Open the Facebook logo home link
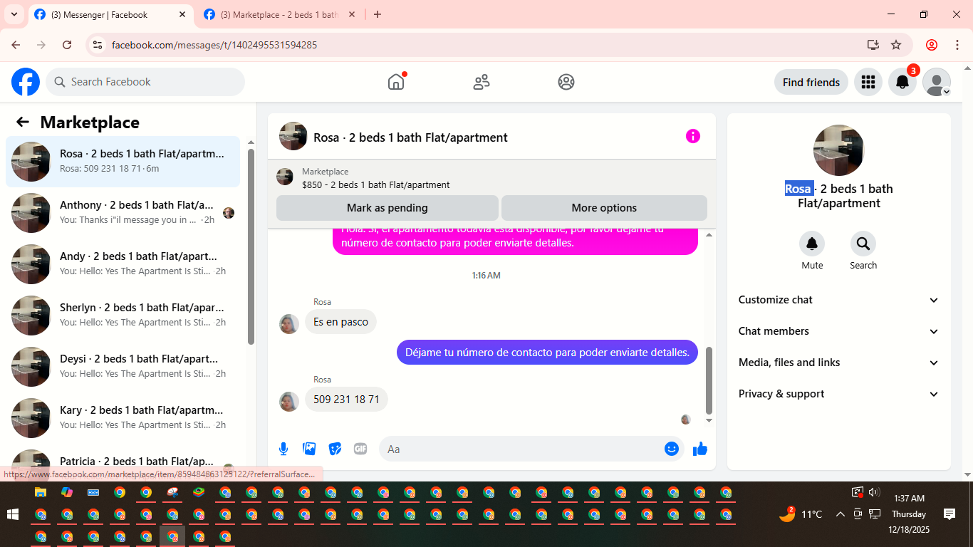The height and width of the screenshot is (547, 973). [x=26, y=82]
